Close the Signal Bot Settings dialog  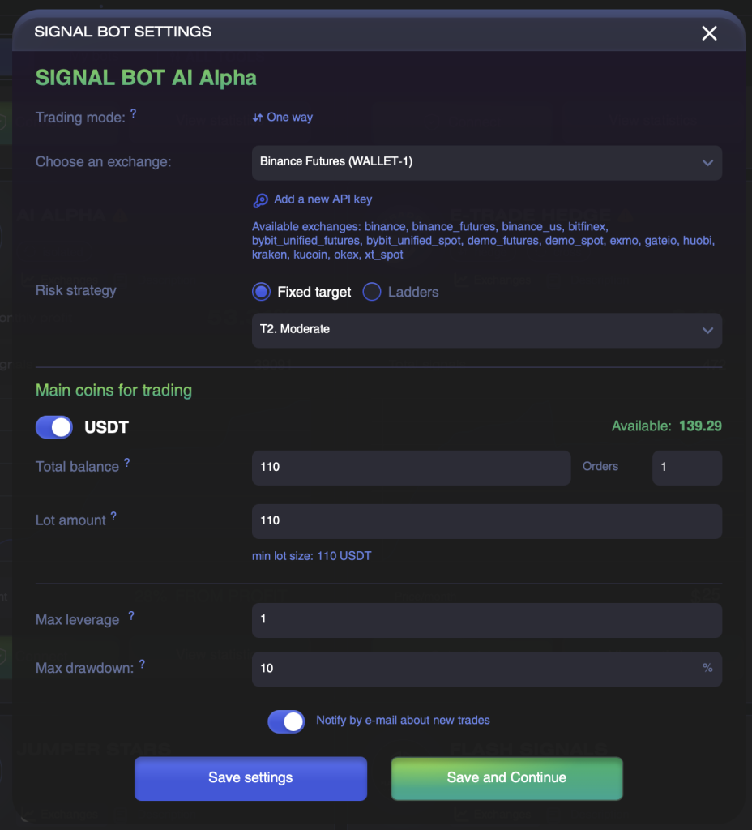click(x=709, y=32)
